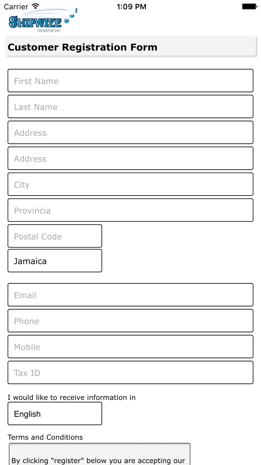Click the City input field
Image resolution: width=261 pixels, height=465 pixels.
coord(130,184)
